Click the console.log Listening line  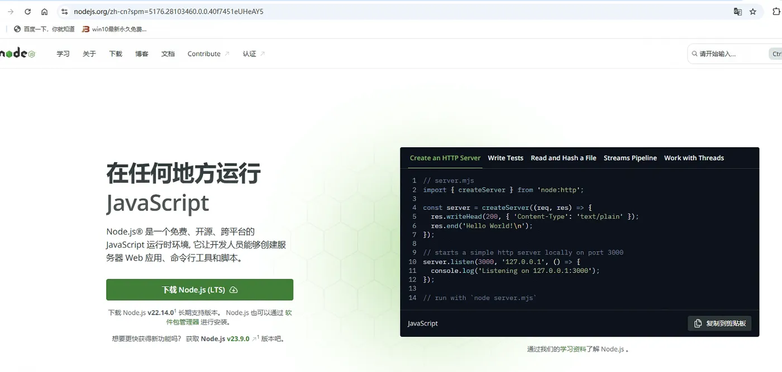click(515, 270)
